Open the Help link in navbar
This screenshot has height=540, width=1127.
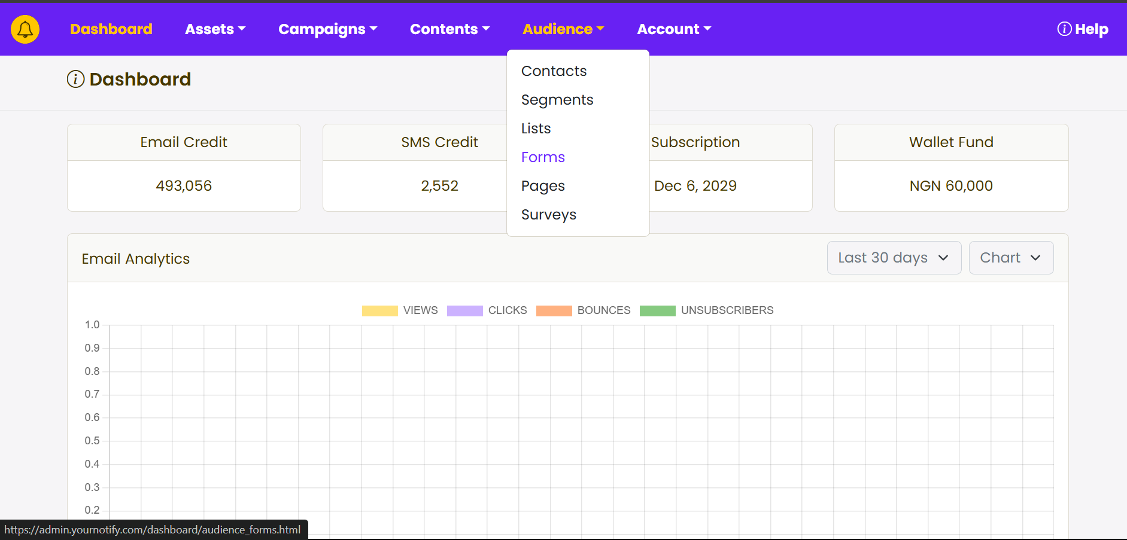coord(1083,29)
